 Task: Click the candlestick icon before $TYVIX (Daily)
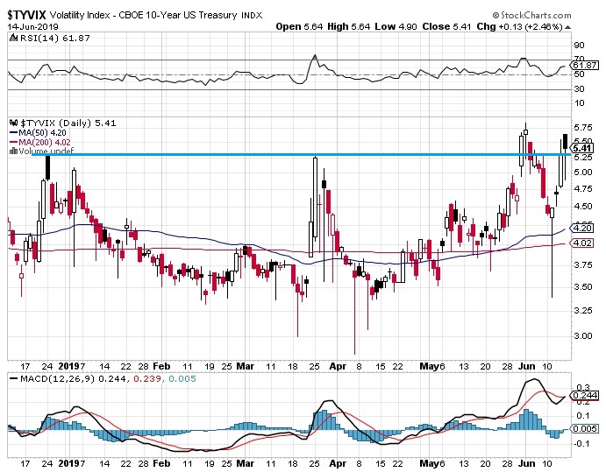point(14,123)
